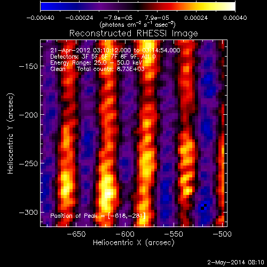Click colorbar label 0.00040
This screenshot has width=267, height=267.
pyautogui.click(x=235, y=18)
